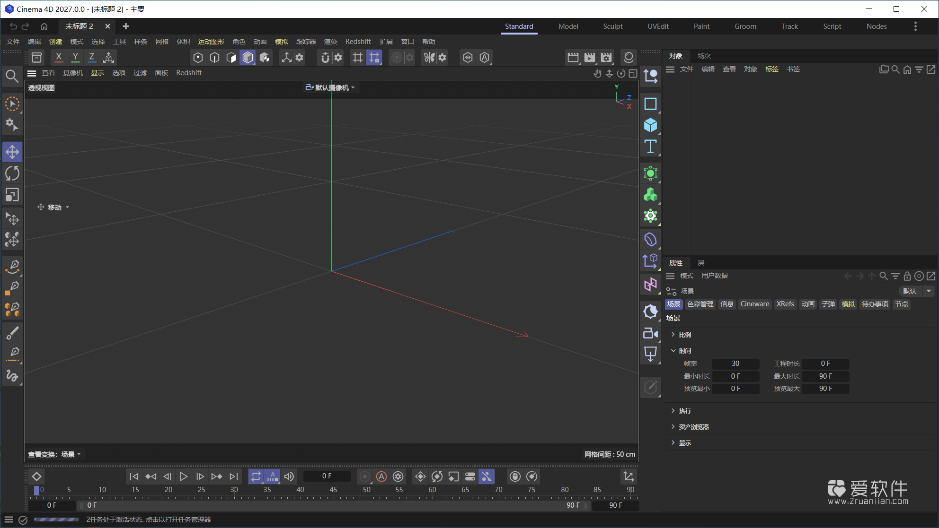Toggle the highlighted workplane snap icon
The image size is (939, 528).
point(374,58)
